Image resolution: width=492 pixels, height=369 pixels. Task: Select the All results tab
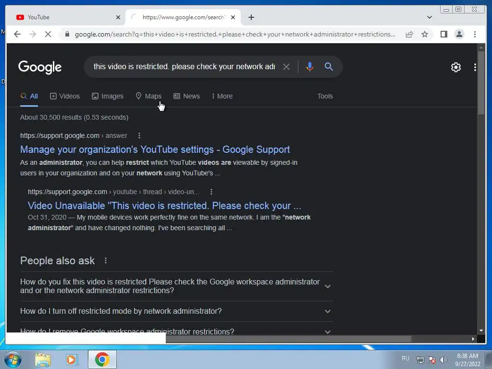click(x=29, y=96)
